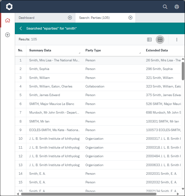Close the Search: Parties tab
Screen dimensions: 185x196
pos(130,18)
